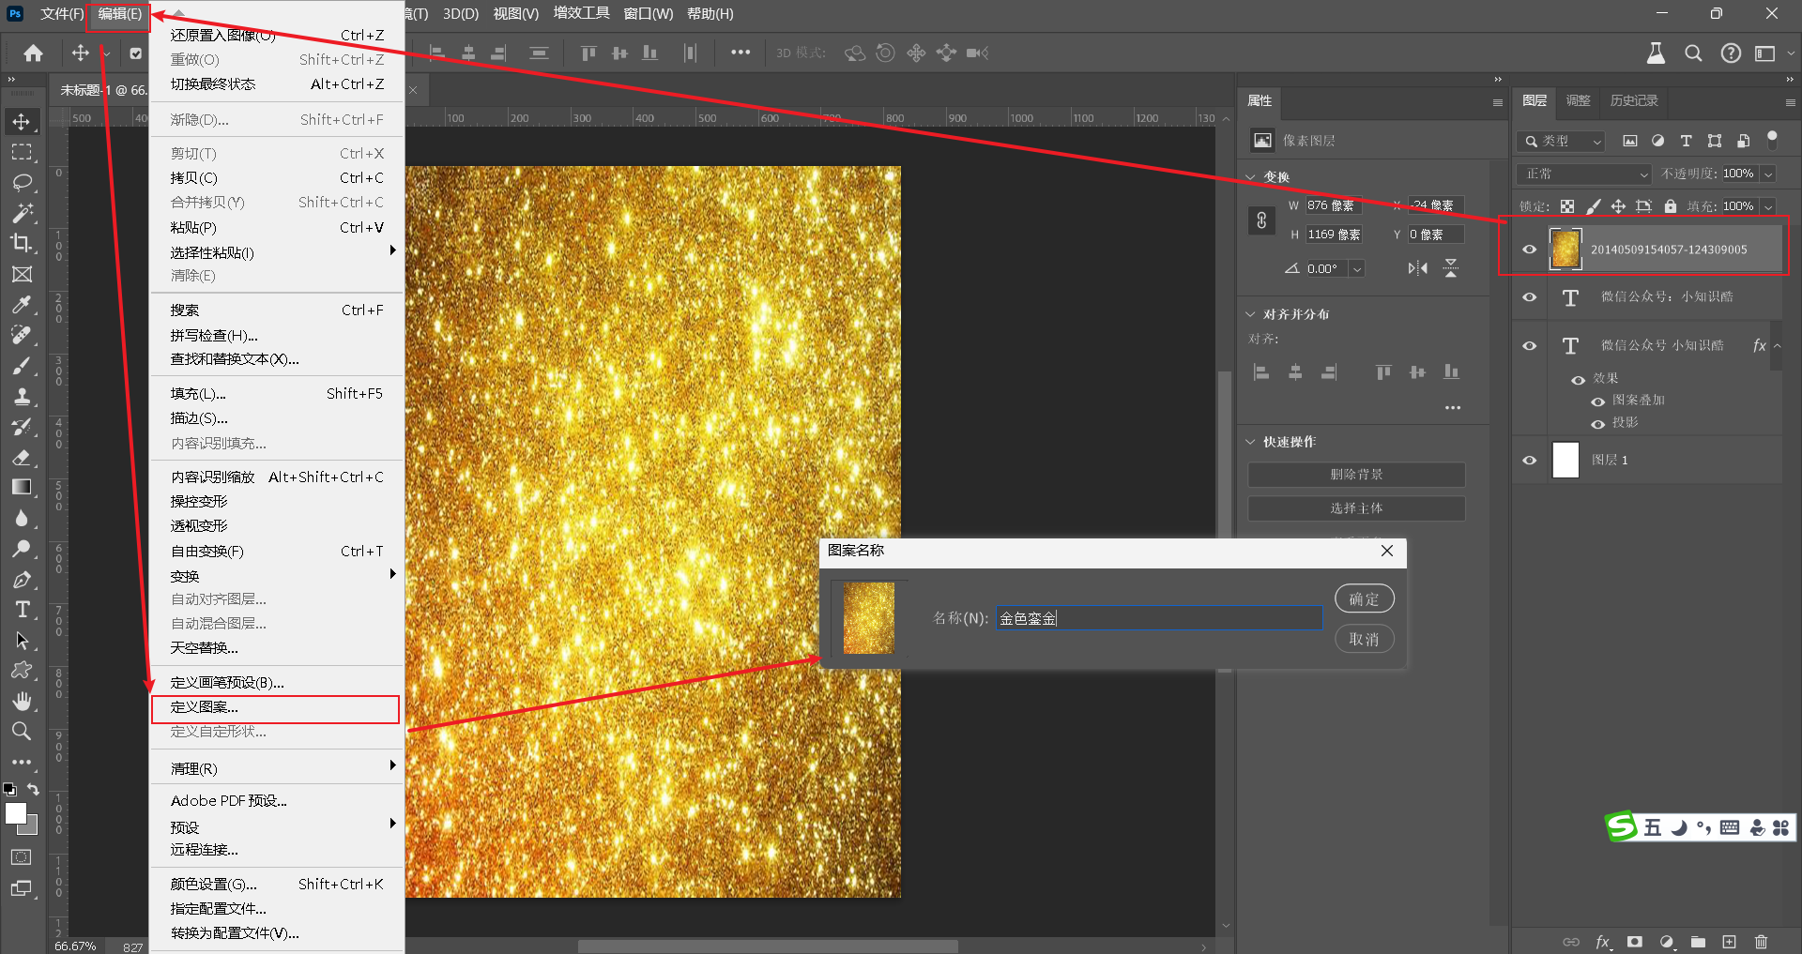The image size is (1802, 954).
Task: Toggle 图案叠加 effect visibility
Action: tap(1597, 401)
